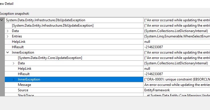This screenshot has width=210, height=110.
Task: Click the ListDictionaryInternal value of top Data
Action: (176, 31)
